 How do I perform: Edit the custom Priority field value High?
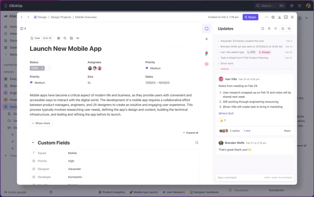(x=71, y=161)
